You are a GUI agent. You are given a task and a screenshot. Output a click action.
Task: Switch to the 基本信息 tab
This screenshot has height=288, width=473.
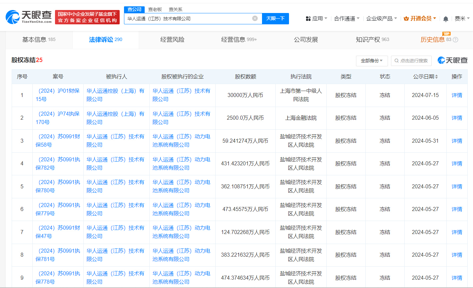point(39,40)
